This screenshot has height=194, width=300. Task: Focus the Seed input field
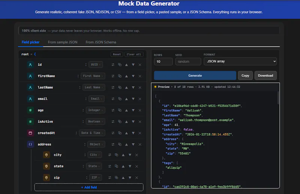click(x=188, y=61)
